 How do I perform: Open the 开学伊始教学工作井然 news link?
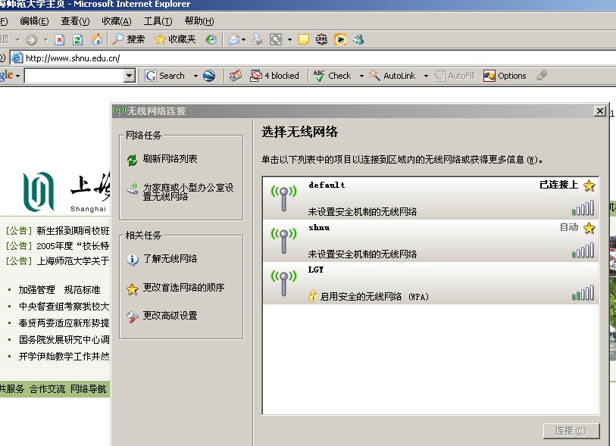[x=64, y=357]
